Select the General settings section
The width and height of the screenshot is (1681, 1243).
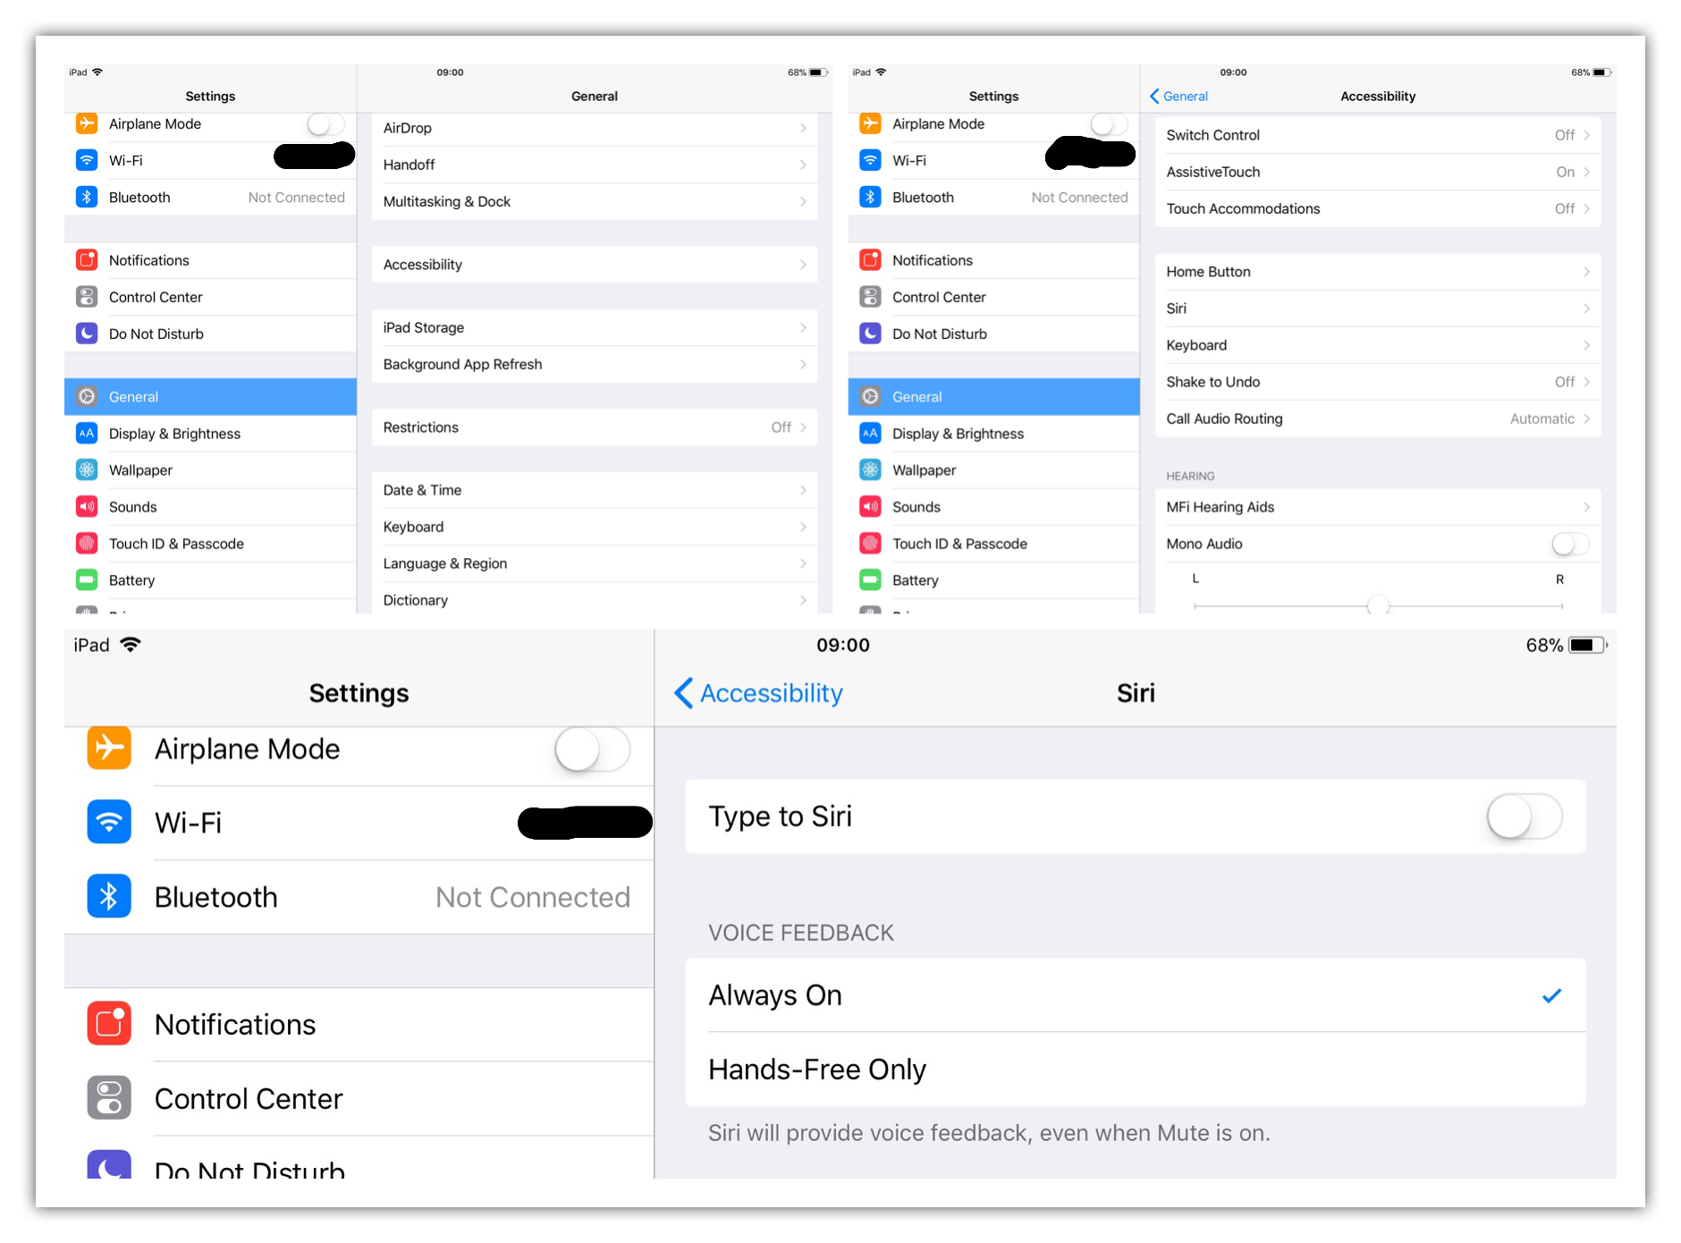pyautogui.click(x=210, y=396)
